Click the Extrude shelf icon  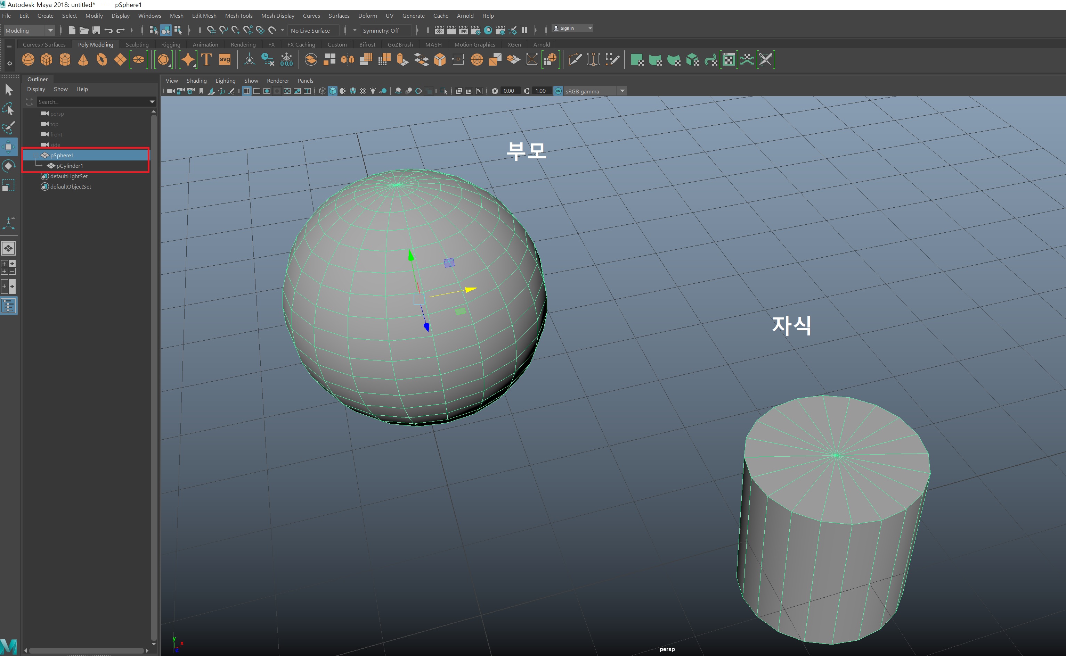coord(402,59)
